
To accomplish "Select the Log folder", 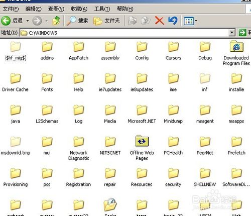I will point(78,115).
